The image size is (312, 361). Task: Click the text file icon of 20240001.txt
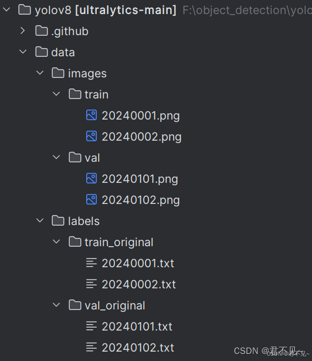(x=91, y=263)
